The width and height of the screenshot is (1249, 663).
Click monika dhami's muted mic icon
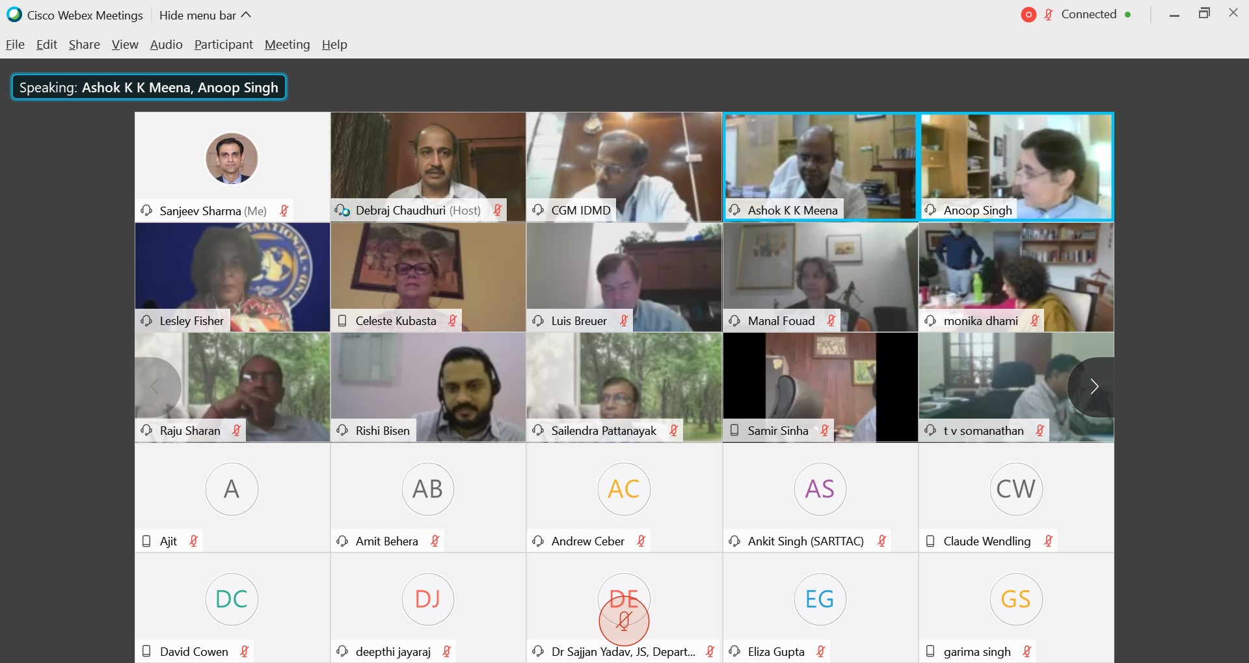pyautogui.click(x=1035, y=320)
